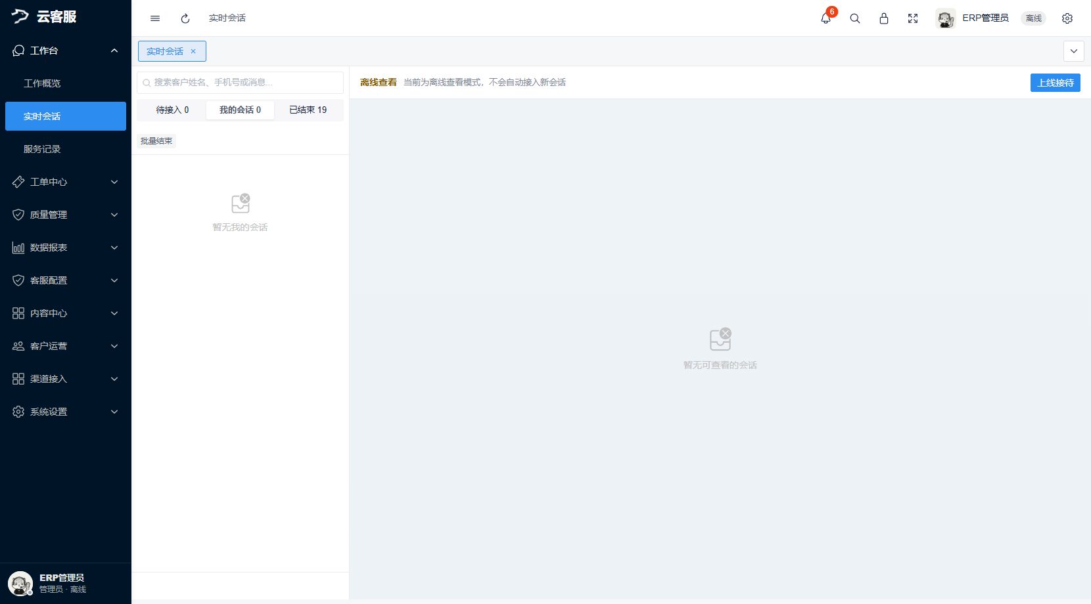Click the top search magnifier icon
This screenshot has height=604, width=1091.
click(x=855, y=18)
